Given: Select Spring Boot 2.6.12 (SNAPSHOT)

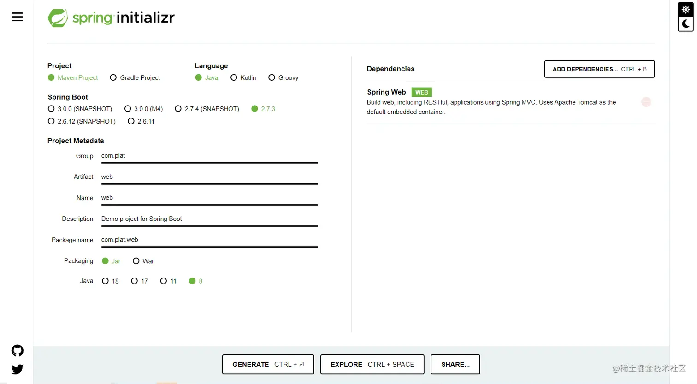Looking at the screenshot, I should [x=82, y=121].
